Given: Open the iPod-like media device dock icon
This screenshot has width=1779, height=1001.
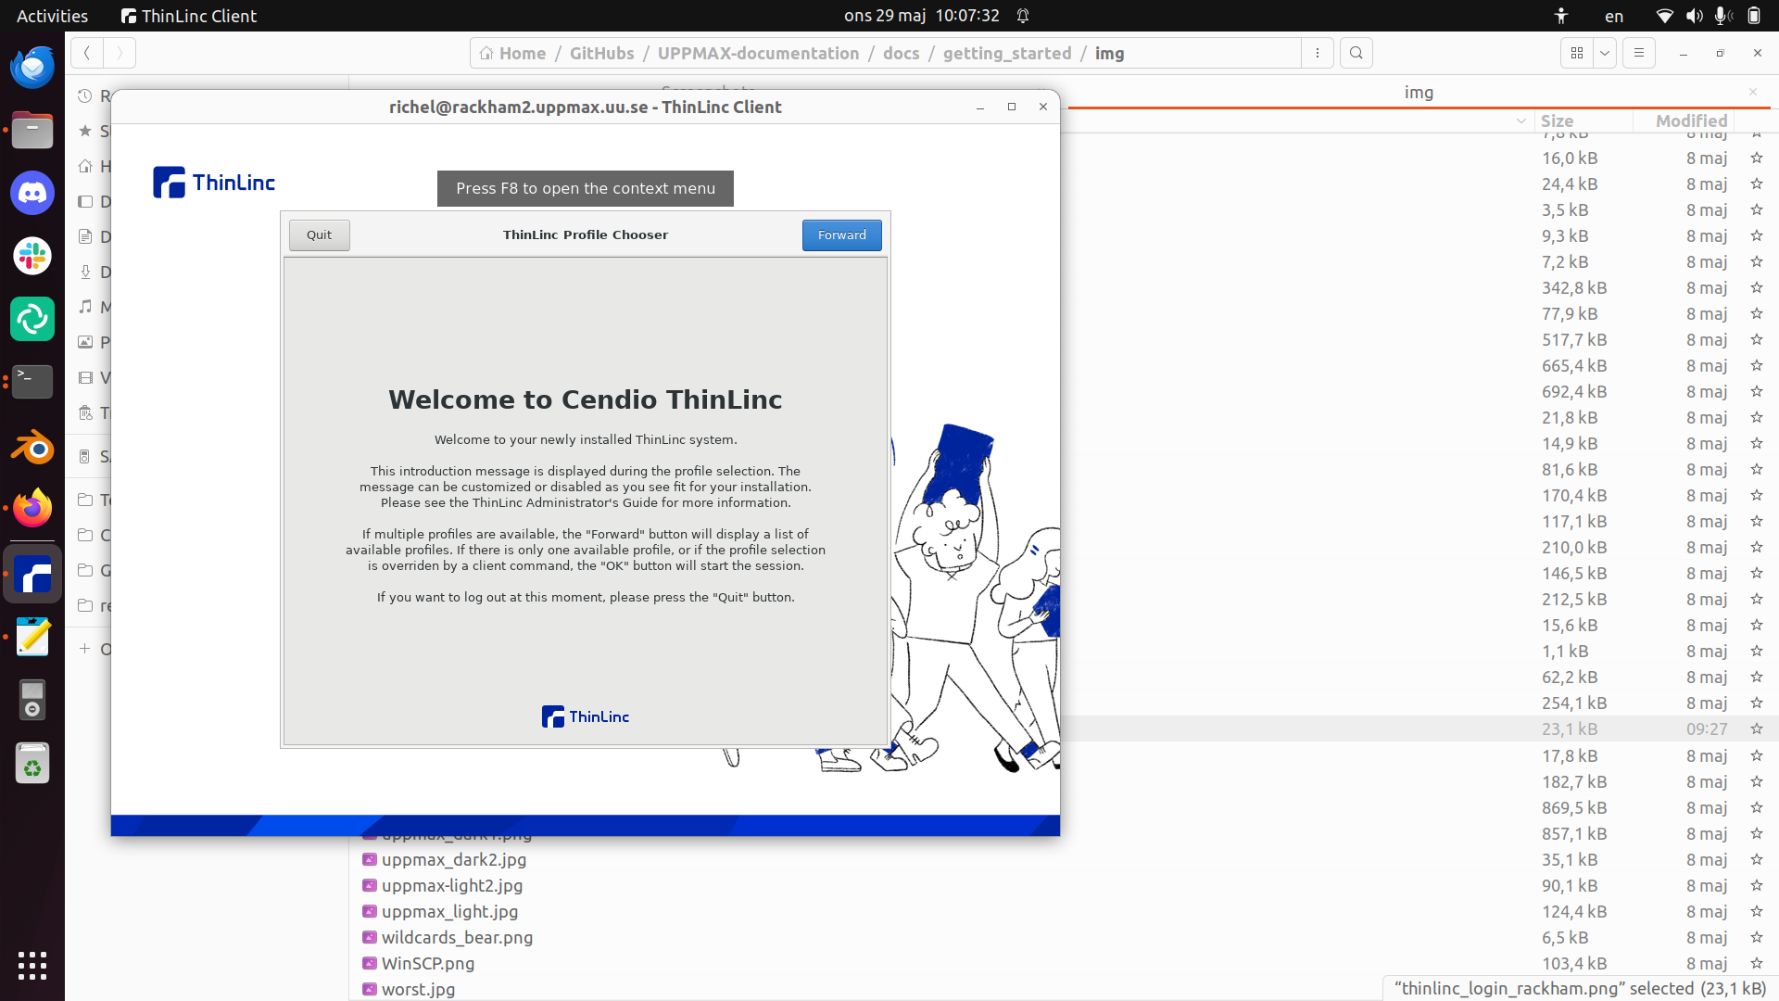Looking at the screenshot, I should click(x=32, y=701).
